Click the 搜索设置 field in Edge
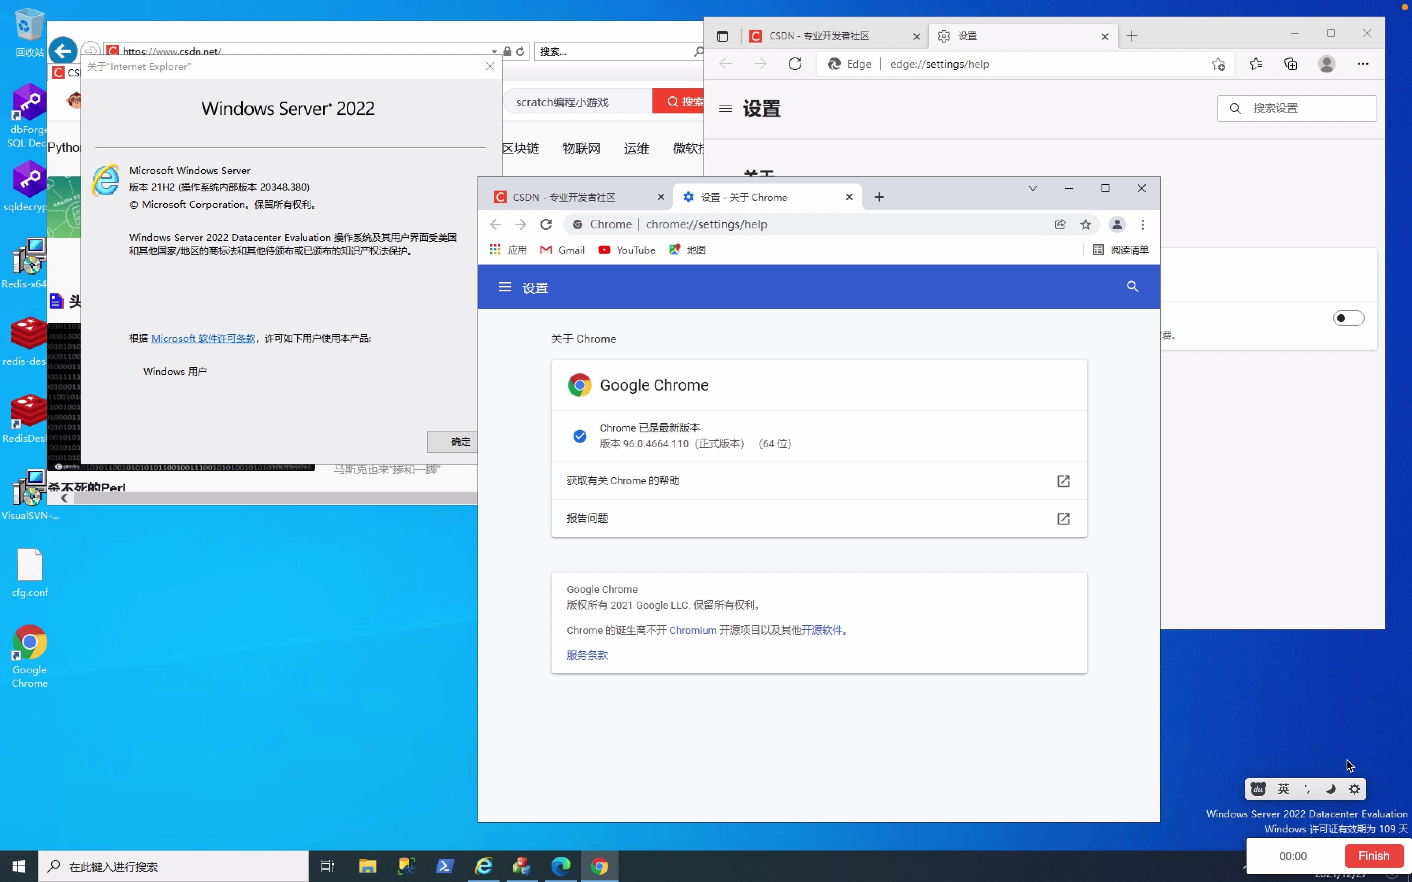This screenshot has height=882, width=1412. [1297, 109]
